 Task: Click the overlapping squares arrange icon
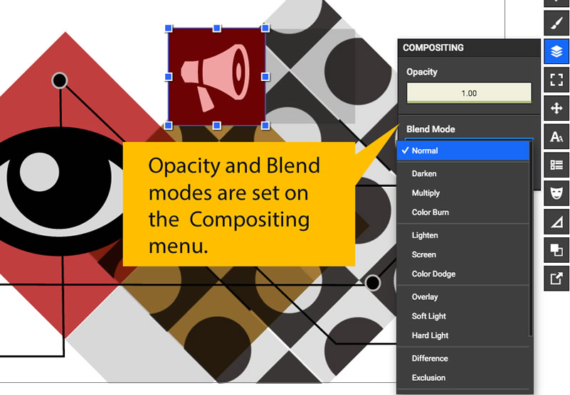click(x=556, y=250)
